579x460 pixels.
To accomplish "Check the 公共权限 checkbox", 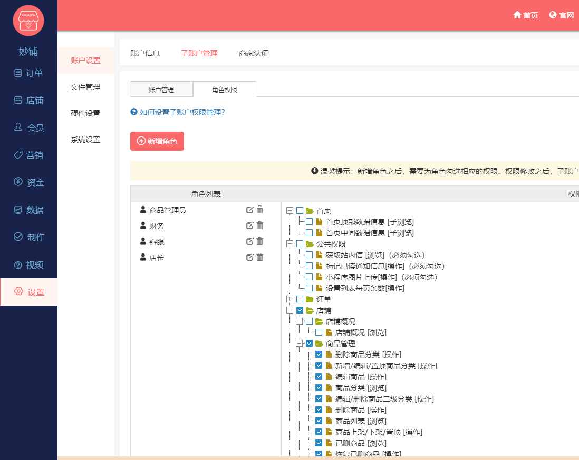I will click(300, 244).
